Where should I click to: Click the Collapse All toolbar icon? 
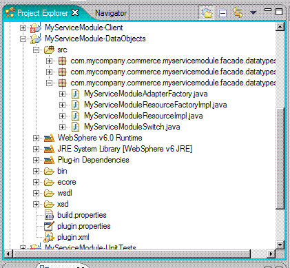222,13
